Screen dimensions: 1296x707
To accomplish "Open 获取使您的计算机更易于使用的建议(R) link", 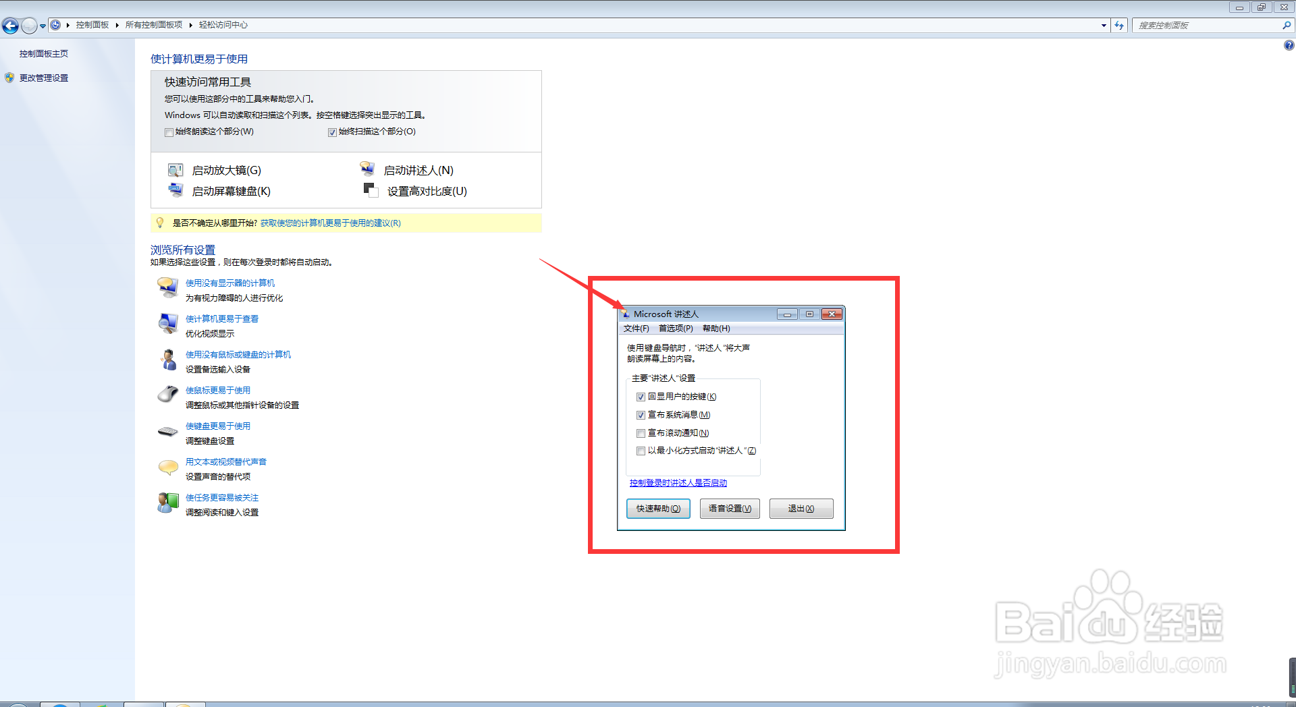I will pyautogui.click(x=331, y=223).
